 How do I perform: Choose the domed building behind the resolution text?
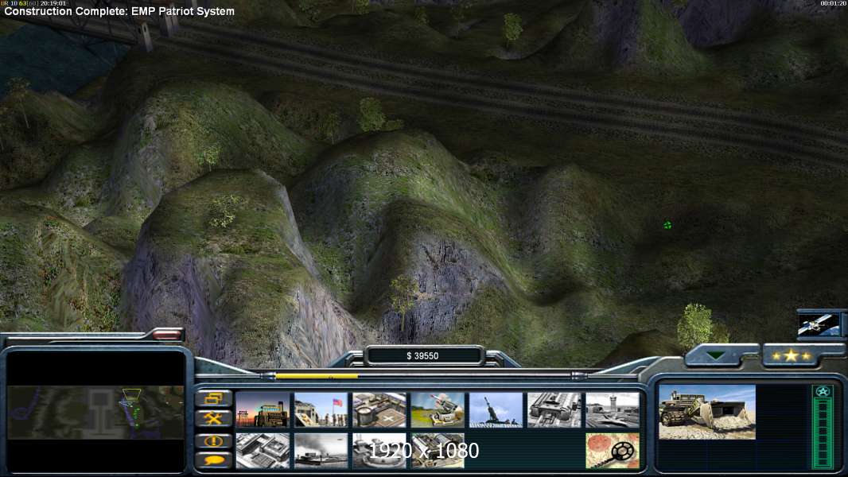tap(379, 451)
